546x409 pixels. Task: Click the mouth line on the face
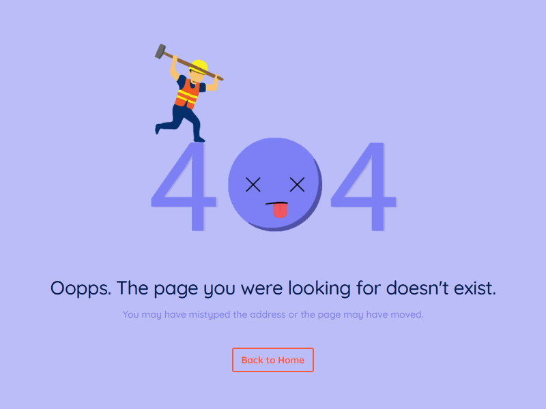click(276, 202)
